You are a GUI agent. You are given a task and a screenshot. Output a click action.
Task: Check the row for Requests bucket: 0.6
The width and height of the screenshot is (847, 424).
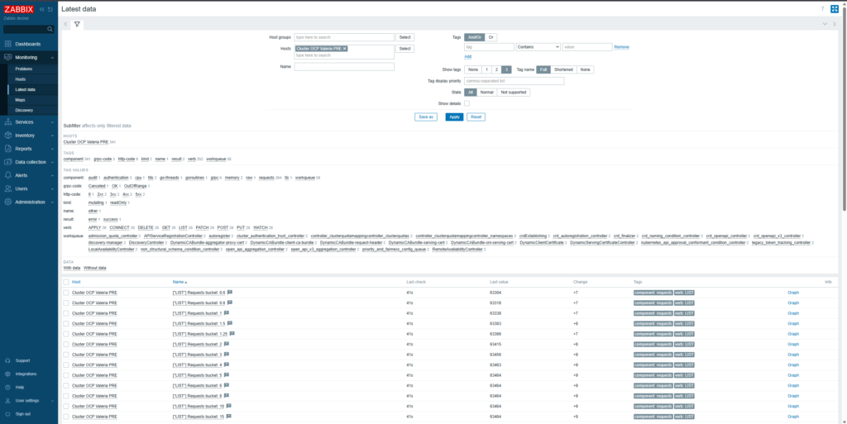tap(66, 293)
